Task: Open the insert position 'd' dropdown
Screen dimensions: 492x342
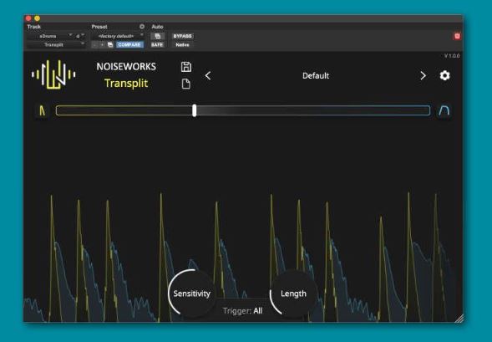Action: (79, 36)
